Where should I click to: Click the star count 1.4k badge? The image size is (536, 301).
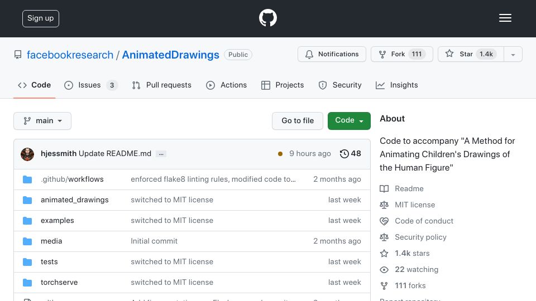click(486, 54)
